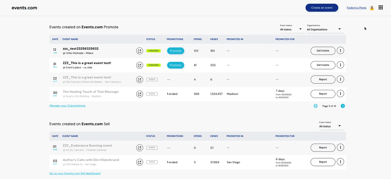Expand the Sell section Event status dropdown
Image resolution: width=391 pixels, height=179 pixels.
(x=331, y=125)
